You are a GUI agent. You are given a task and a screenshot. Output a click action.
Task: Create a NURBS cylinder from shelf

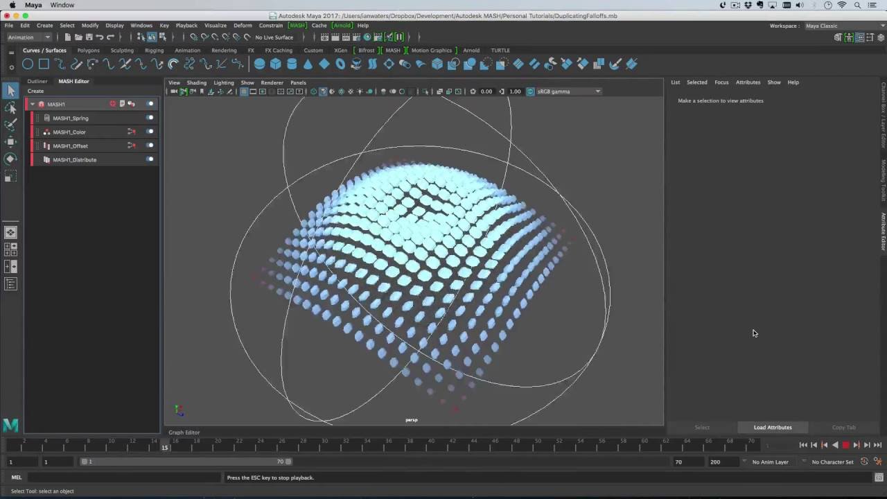pyautogui.click(x=292, y=64)
